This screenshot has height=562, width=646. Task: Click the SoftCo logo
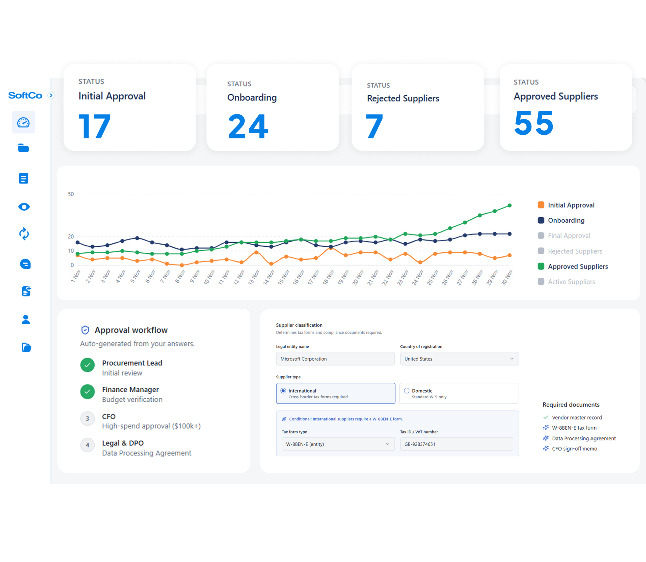[25, 95]
